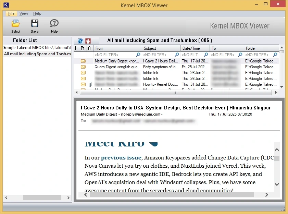Image resolution: width=288 pixels, height=214 pixels.
Task: Follow the 'previous issue' link in email body
Action: [121, 158]
